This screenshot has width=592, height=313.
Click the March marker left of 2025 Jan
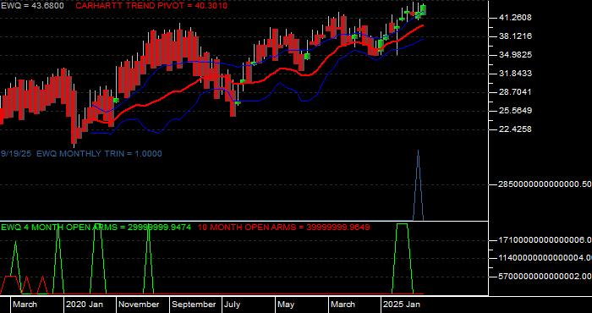[x=343, y=305]
